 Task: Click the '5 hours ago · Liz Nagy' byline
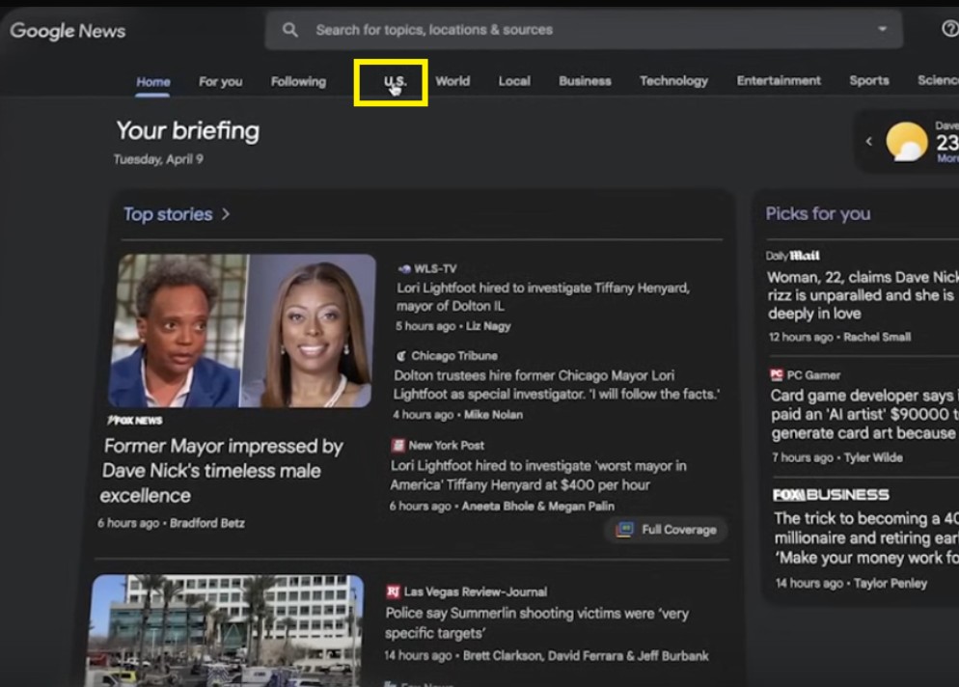coord(453,326)
